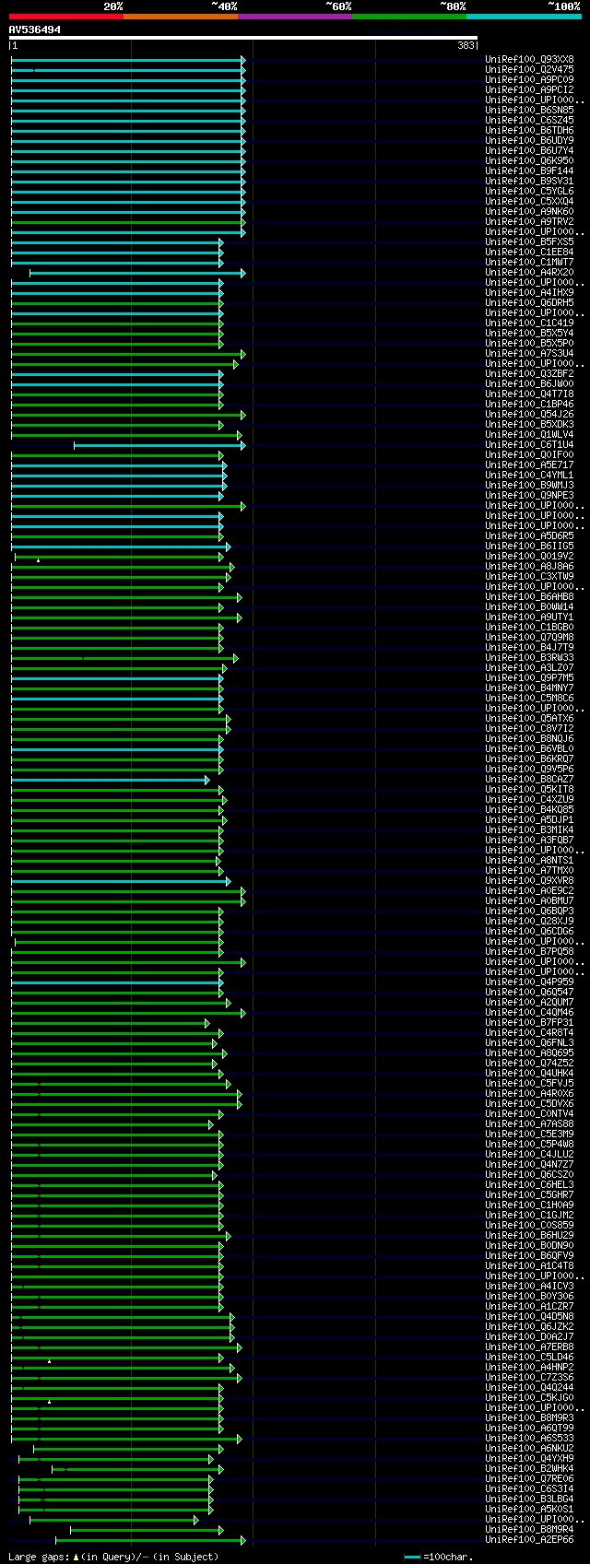Select the UniRef100_Q9XVR8 label
This screenshot has width=590, height=1564.
(x=529, y=880)
